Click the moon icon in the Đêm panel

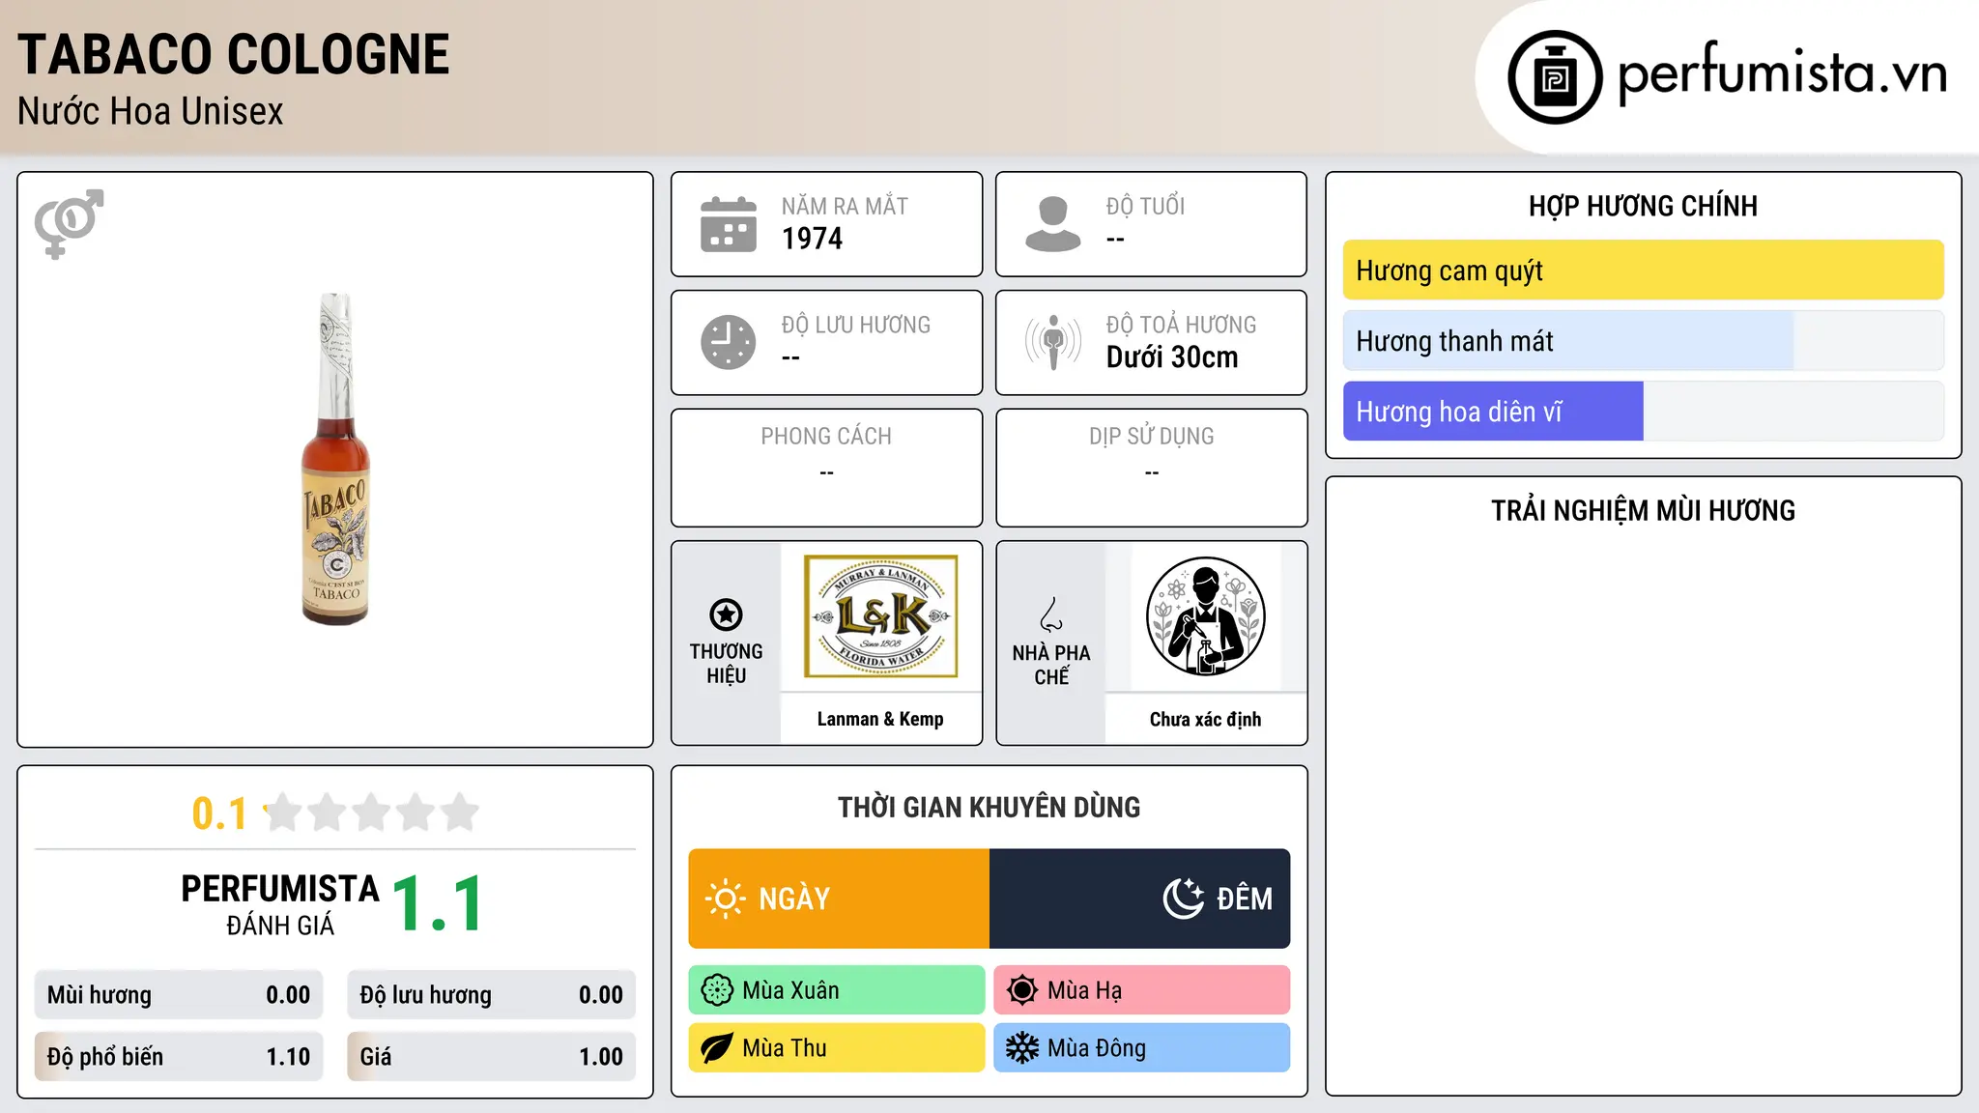tap(1184, 899)
